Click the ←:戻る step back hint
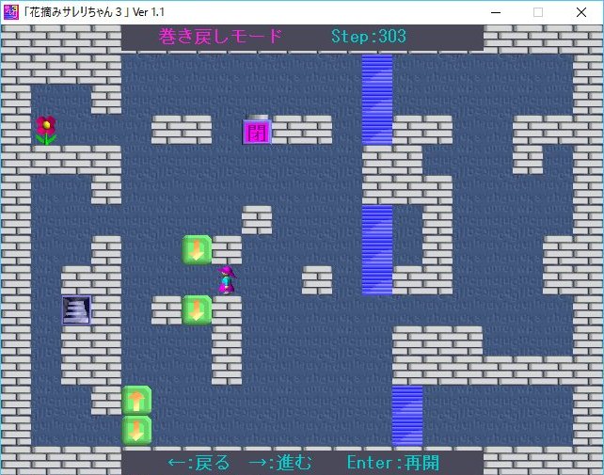Image resolution: width=604 pixels, height=475 pixels. [199, 463]
